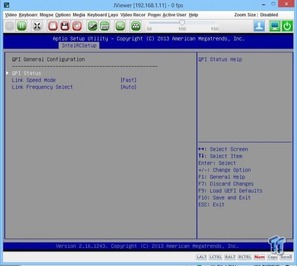Pause video redirection with green pause icon

click(22, 26)
